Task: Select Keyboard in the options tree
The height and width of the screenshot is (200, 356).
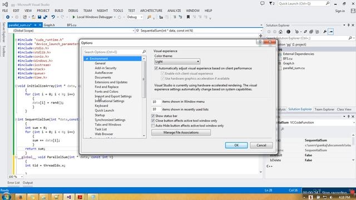Action: point(101,106)
